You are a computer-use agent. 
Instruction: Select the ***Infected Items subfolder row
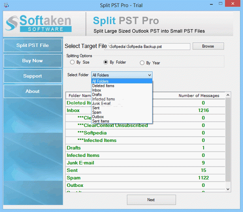coord(145,140)
